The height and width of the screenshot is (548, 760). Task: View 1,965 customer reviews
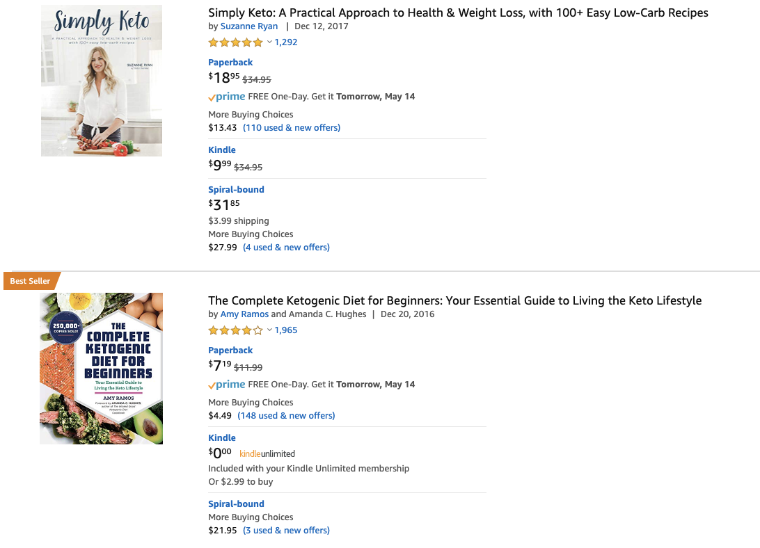286,330
